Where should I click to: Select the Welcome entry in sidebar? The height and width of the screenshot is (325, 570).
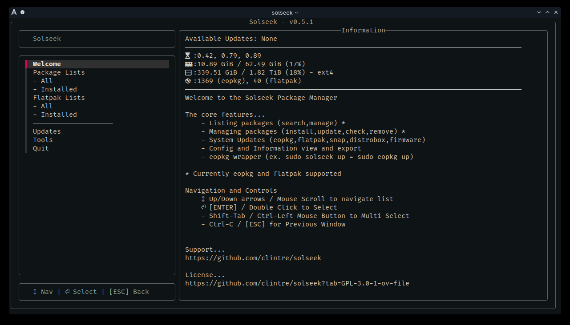pos(47,64)
